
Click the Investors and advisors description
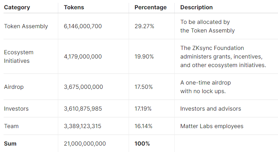coord(210,108)
